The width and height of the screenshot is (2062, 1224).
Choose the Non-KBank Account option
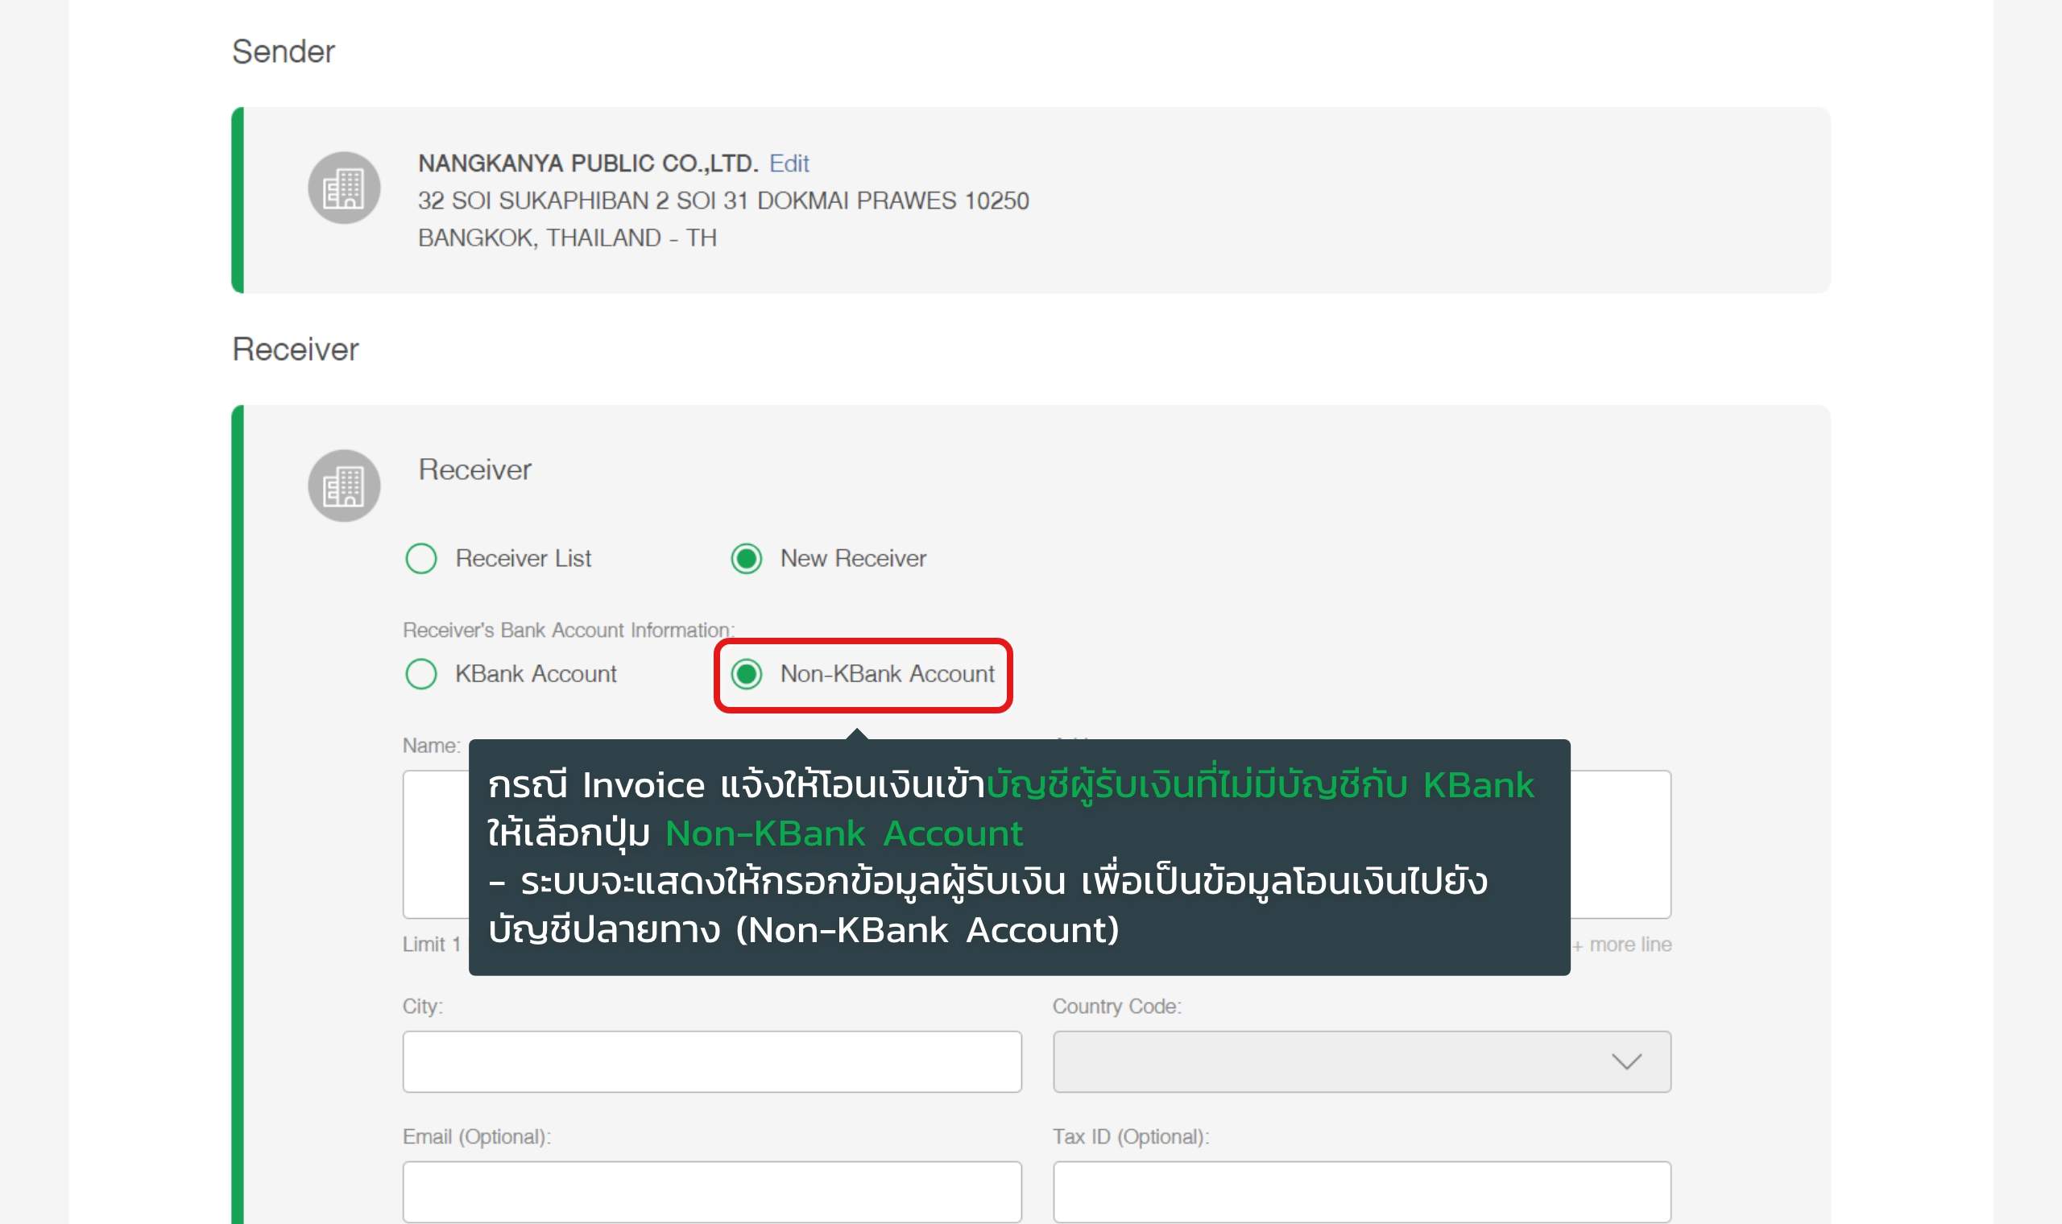pyautogui.click(x=746, y=674)
